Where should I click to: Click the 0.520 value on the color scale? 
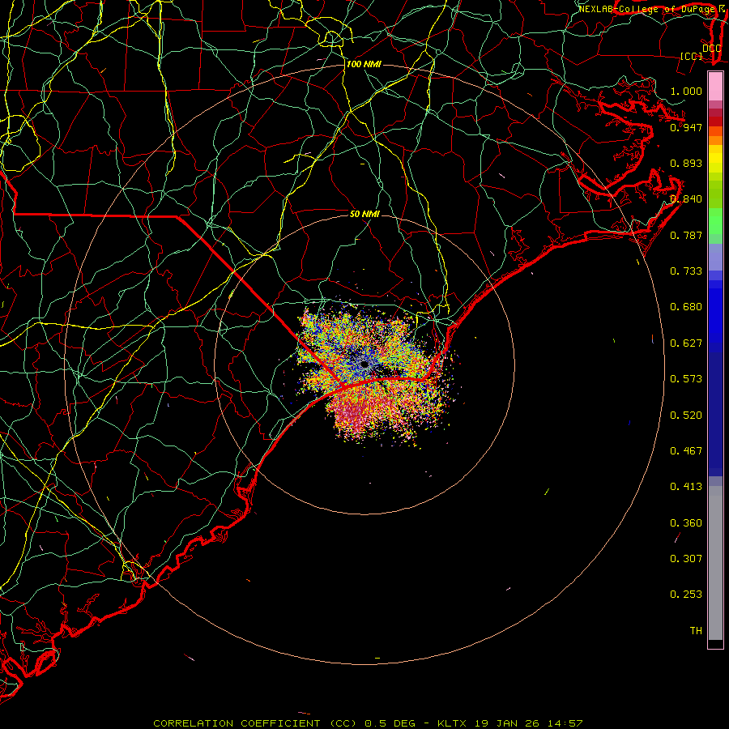pyautogui.click(x=686, y=416)
